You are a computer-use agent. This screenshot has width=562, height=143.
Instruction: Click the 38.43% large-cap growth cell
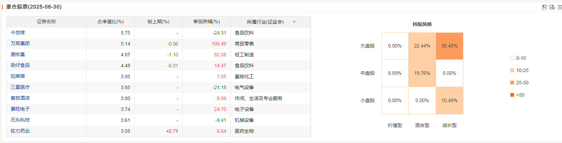coord(449,46)
